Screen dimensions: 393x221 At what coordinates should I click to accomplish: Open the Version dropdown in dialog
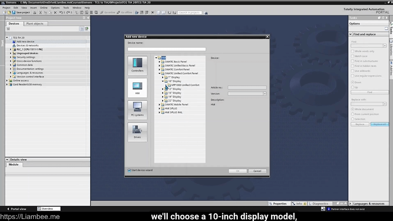(x=264, y=93)
